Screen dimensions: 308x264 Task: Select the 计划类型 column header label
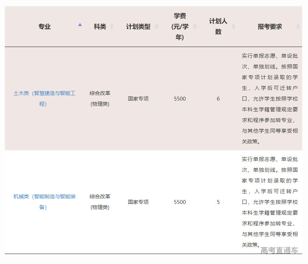pos(138,27)
